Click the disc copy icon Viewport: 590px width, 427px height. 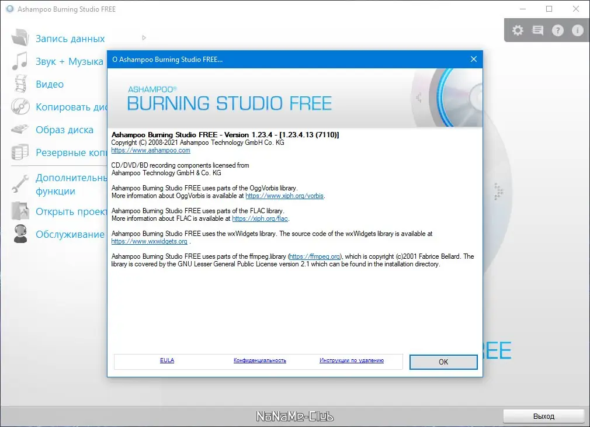pyautogui.click(x=20, y=106)
